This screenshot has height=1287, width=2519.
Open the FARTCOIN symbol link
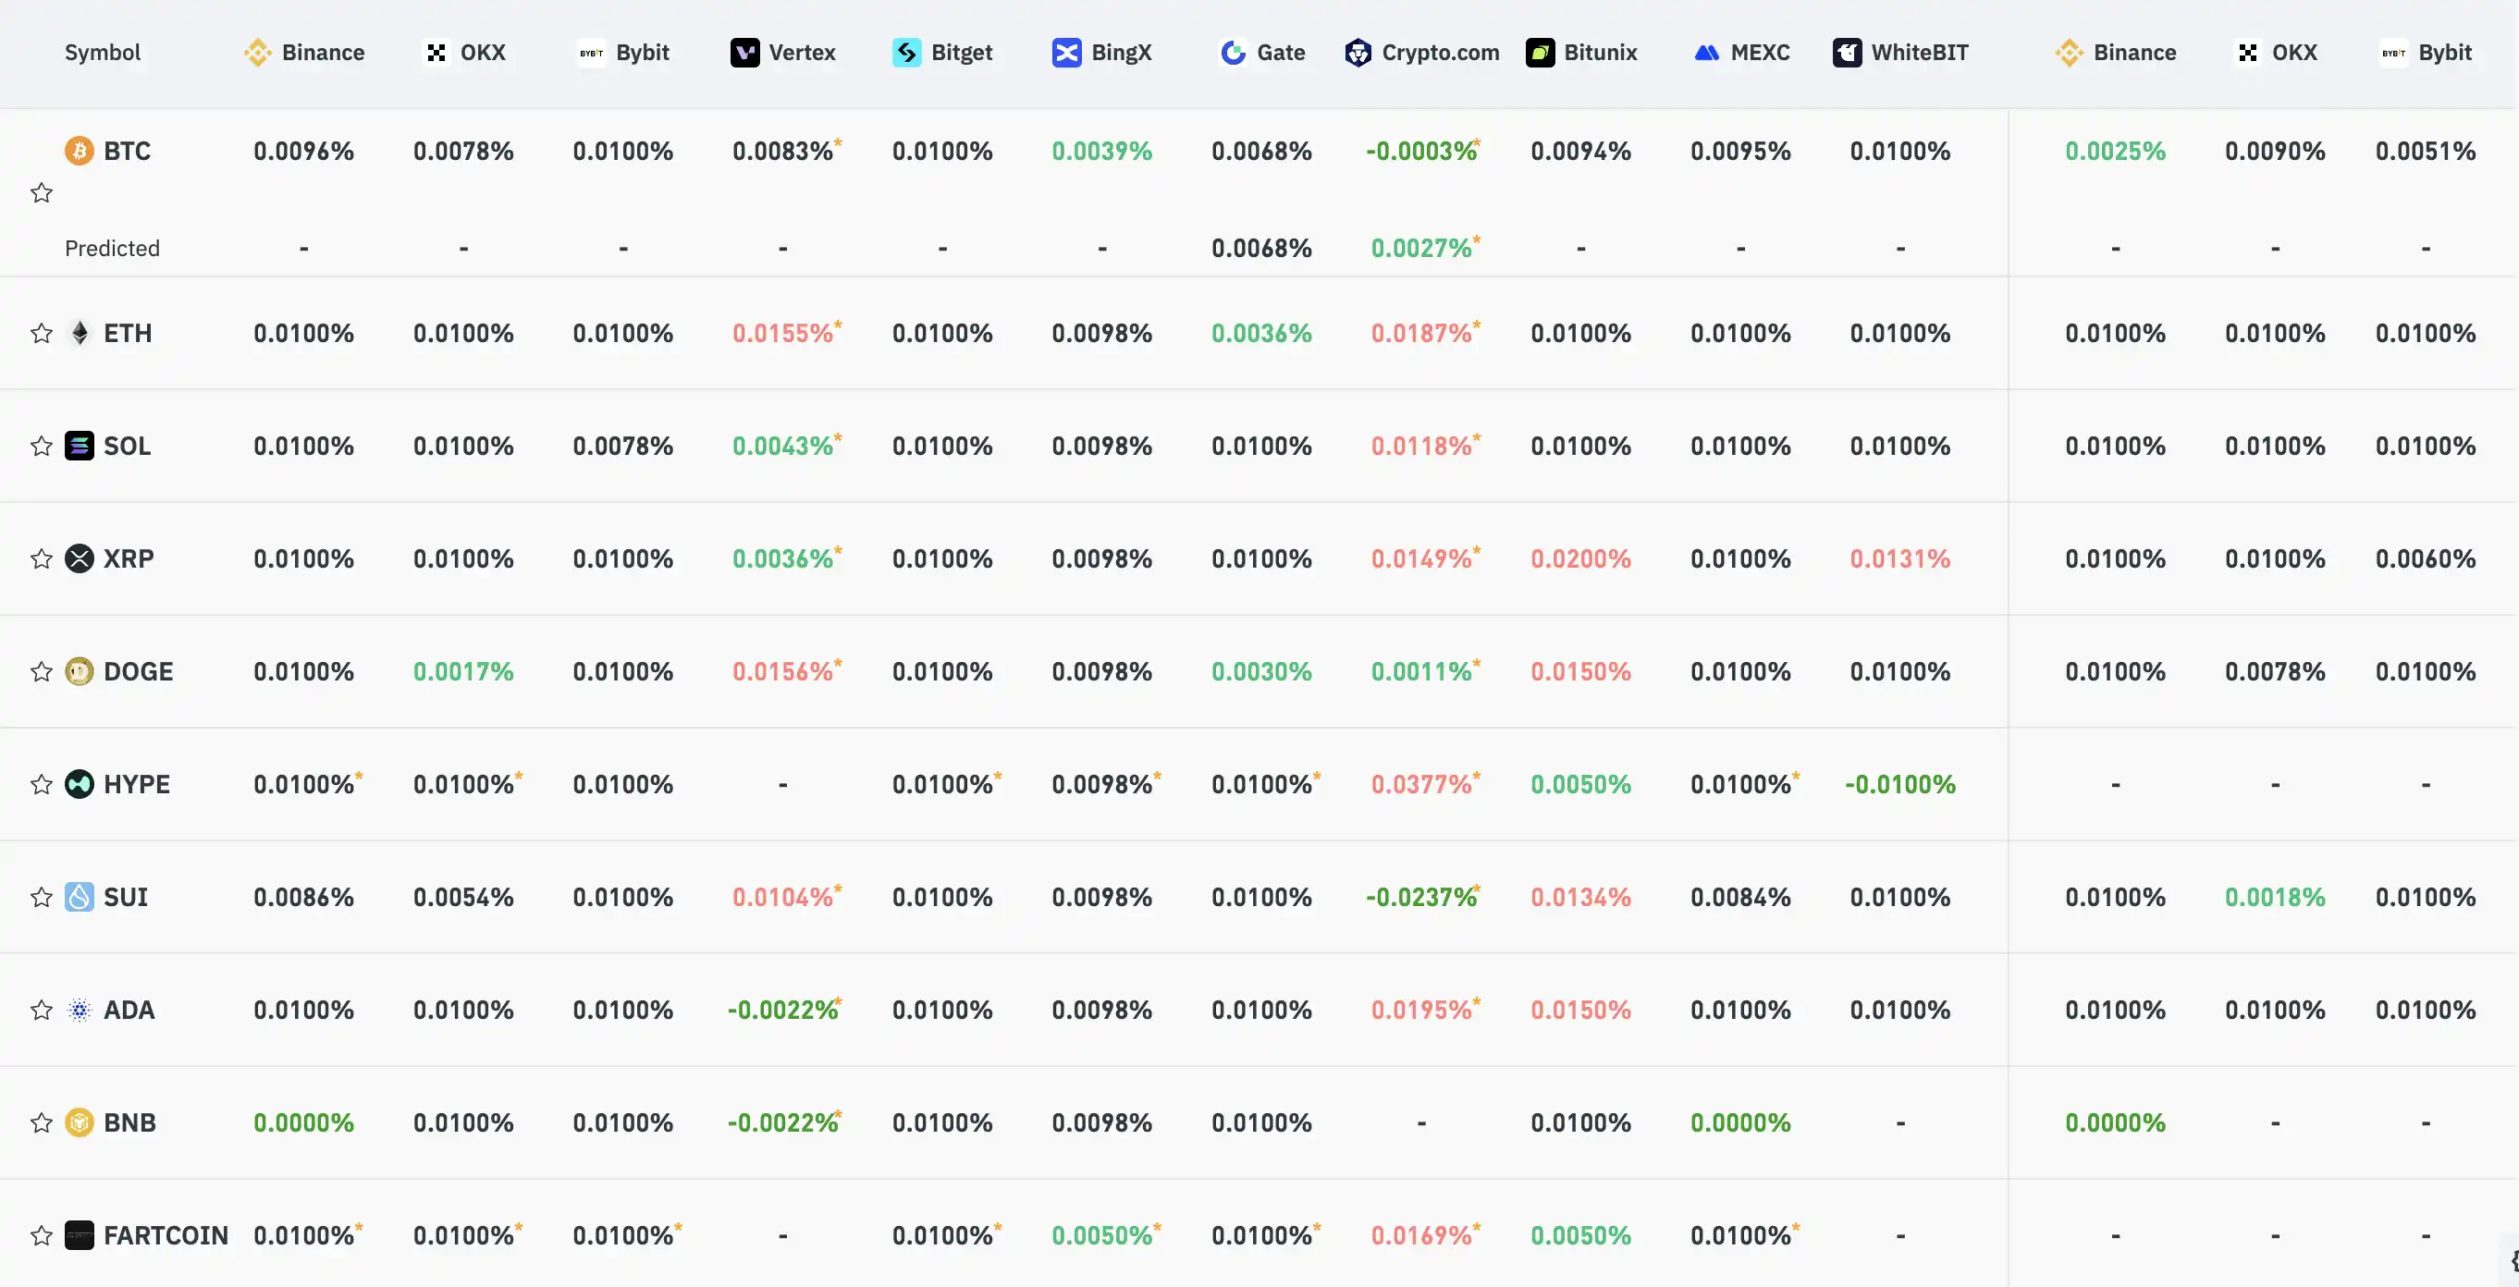166,1235
